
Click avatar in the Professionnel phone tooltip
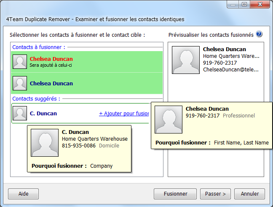click(168, 120)
